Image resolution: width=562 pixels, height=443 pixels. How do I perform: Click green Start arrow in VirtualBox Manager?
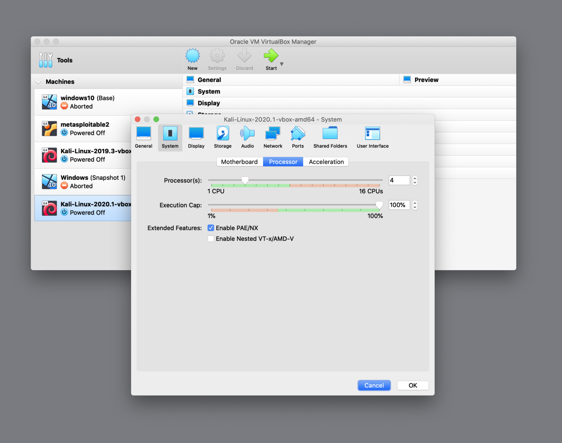(x=271, y=56)
